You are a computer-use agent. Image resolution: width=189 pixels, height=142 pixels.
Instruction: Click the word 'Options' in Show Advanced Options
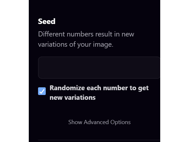121,122
